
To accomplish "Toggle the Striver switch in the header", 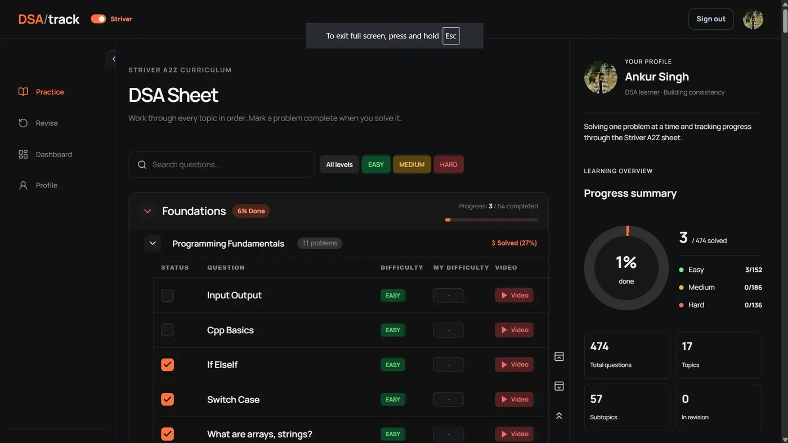I will click(98, 19).
